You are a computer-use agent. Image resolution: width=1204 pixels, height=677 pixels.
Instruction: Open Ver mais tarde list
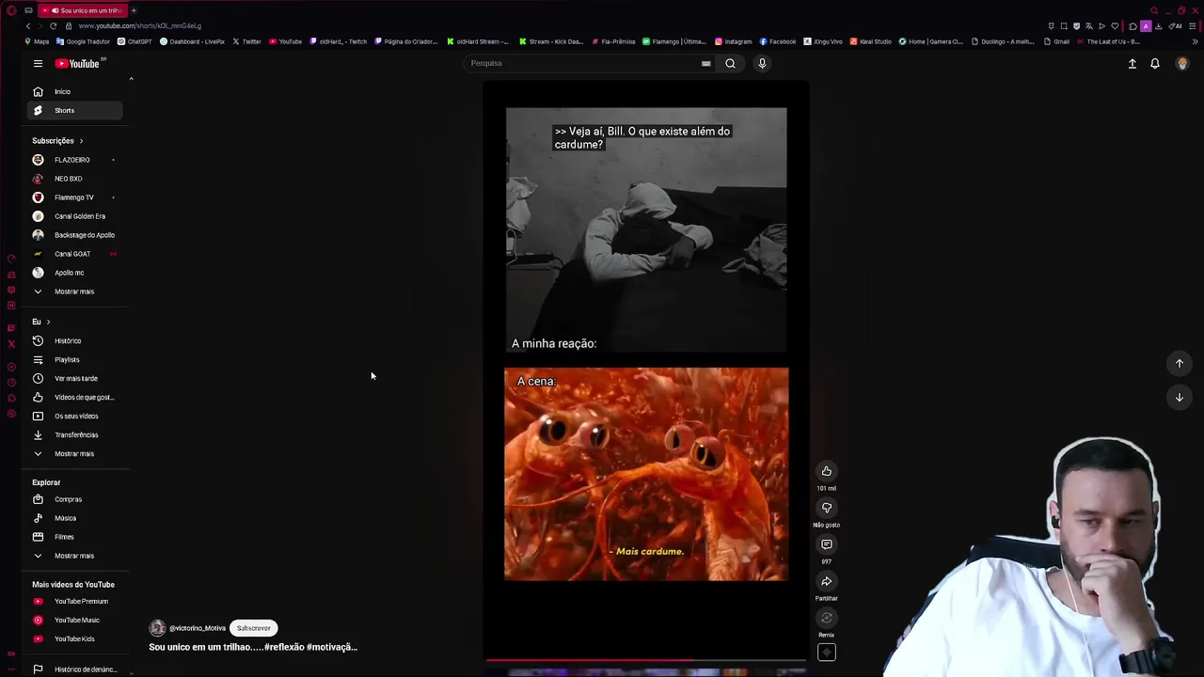[74, 379]
